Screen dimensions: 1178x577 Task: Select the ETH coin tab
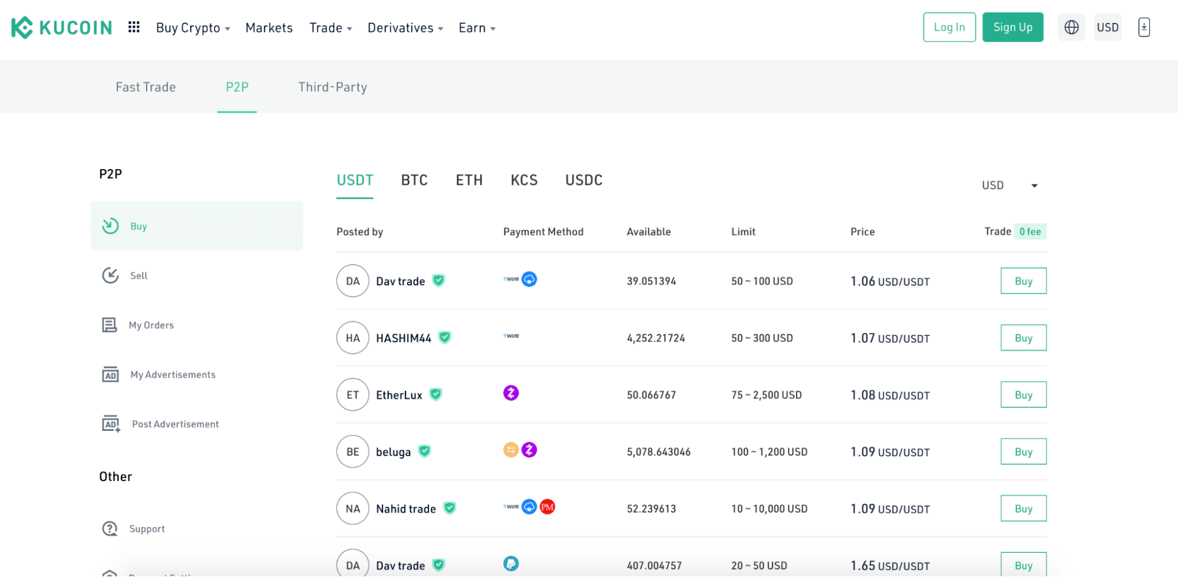tap(469, 180)
